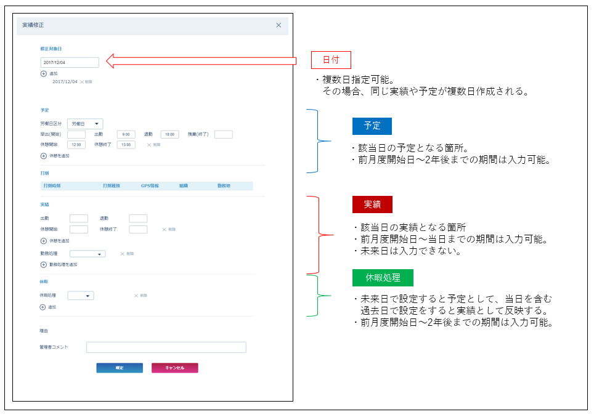Click the plus icon to add work processing
The width and height of the screenshot is (594, 417).
44,265
